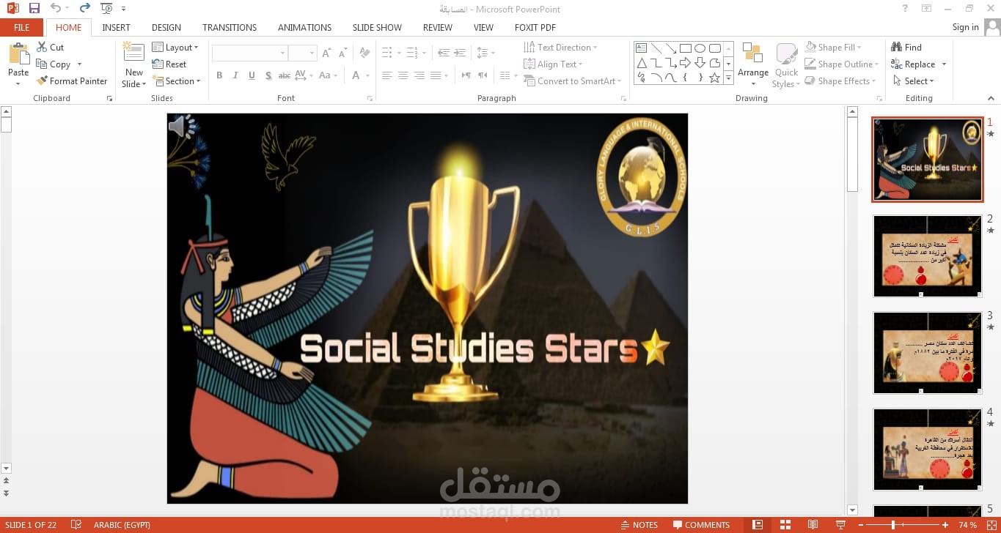Open PowerPoint Help question mark

(905, 8)
